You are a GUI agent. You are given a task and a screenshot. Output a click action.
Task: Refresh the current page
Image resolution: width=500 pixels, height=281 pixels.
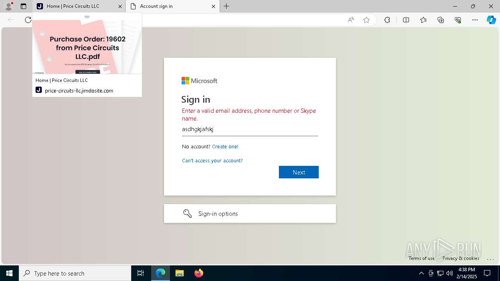(28, 20)
